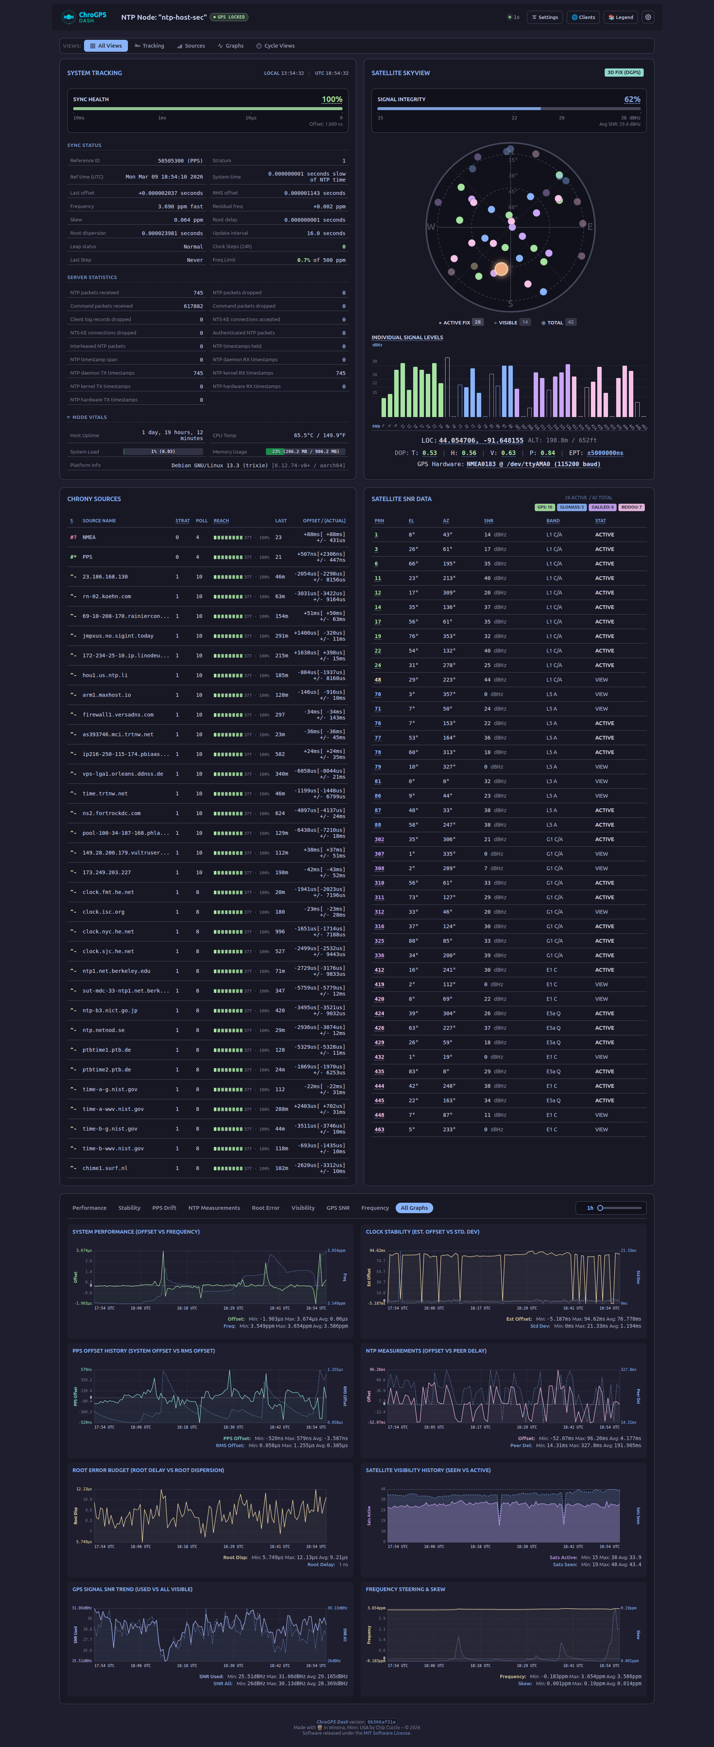
Task: Open the Clients globe button
Action: tap(583, 17)
